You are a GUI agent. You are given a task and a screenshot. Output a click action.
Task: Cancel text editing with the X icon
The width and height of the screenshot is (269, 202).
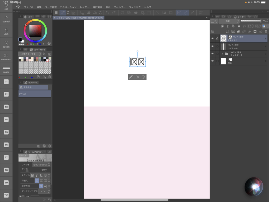tap(138, 77)
